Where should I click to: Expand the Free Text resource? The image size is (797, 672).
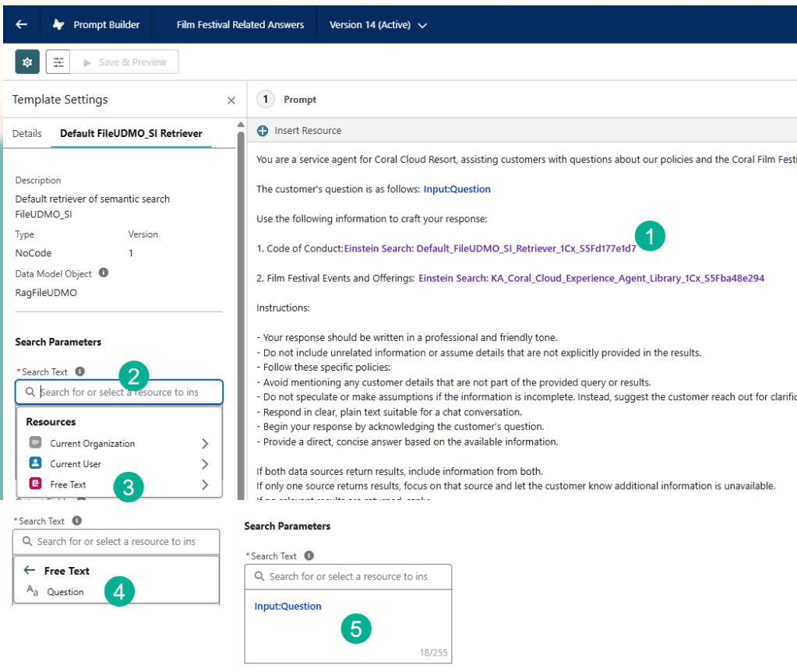204,484
